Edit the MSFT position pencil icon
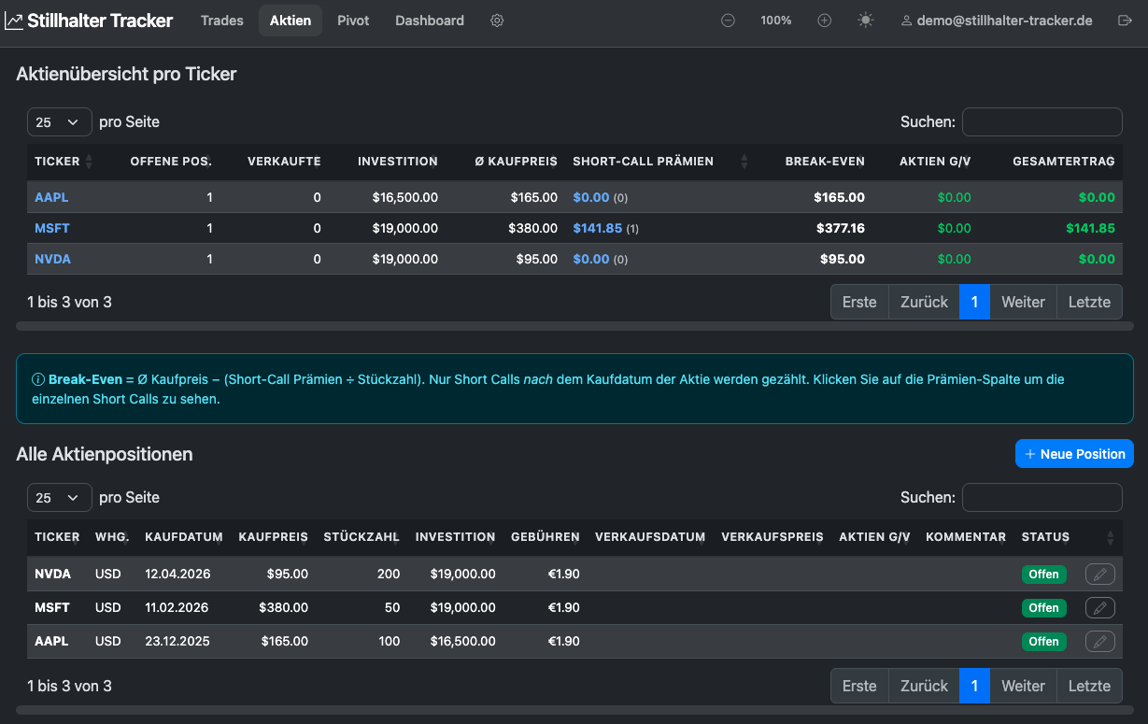Image resolution: width=1148 pixels, height=724 pixels. 1100,607
